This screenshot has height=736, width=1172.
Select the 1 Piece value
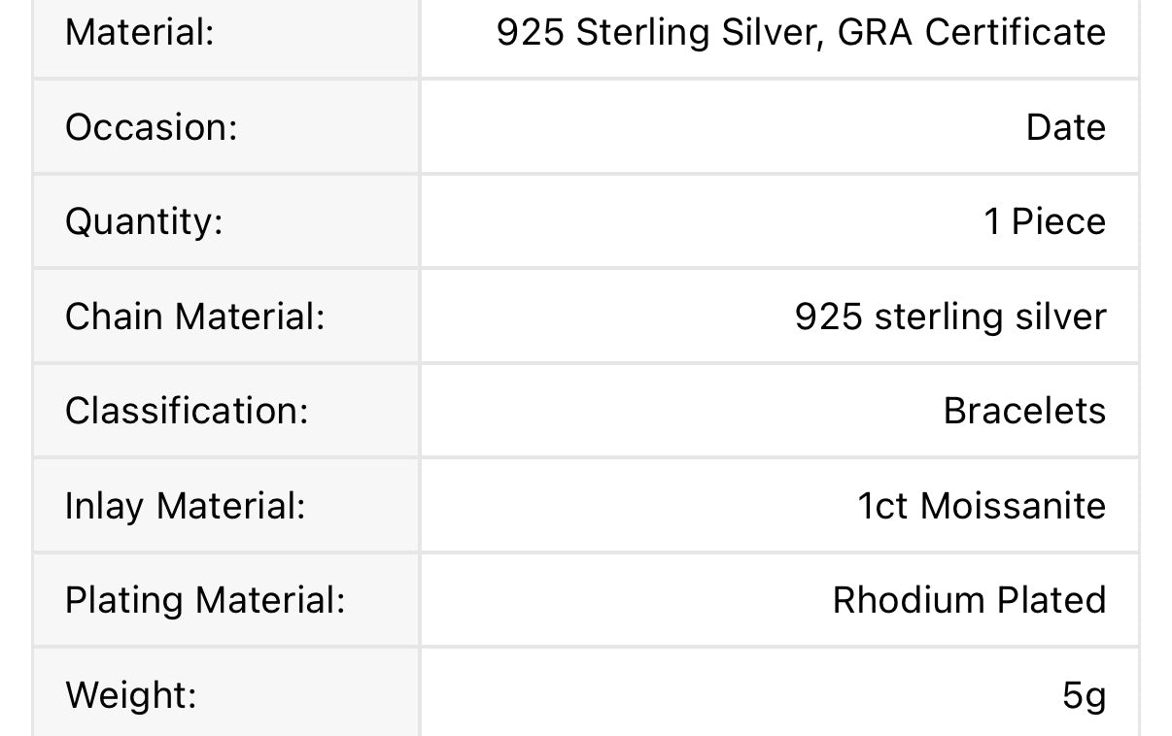point(1044,221)
